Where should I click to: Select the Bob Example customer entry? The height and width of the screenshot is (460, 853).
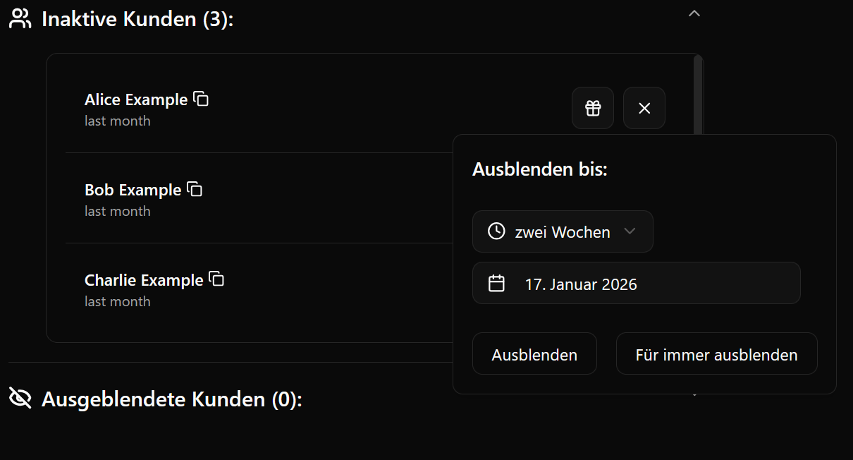pyautogui.click(x=133, y=190)
